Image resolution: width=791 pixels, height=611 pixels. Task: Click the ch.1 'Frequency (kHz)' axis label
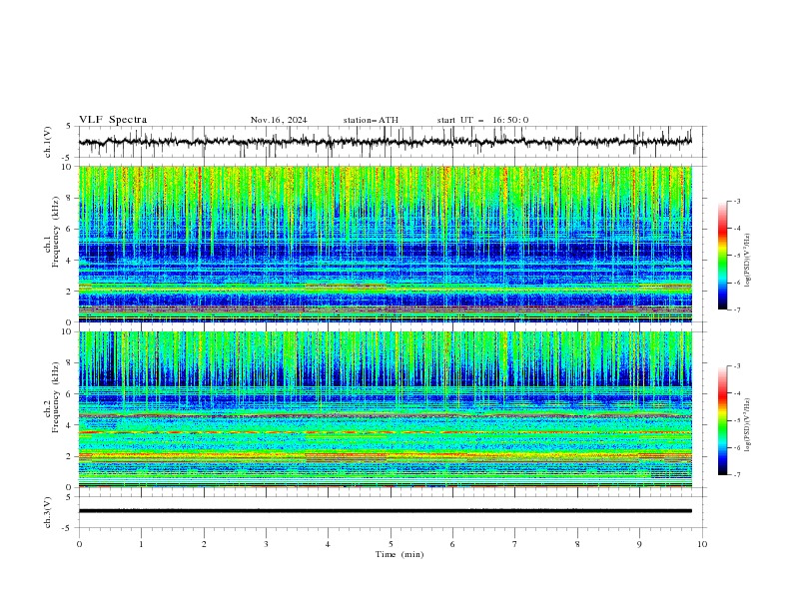[x=55, y=233]
